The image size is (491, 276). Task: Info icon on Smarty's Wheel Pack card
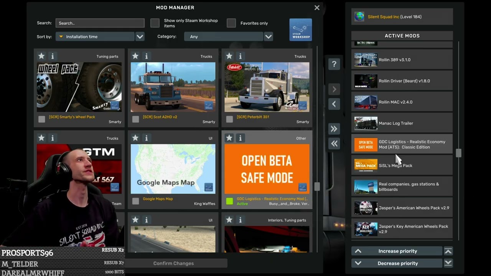(53, 56)
